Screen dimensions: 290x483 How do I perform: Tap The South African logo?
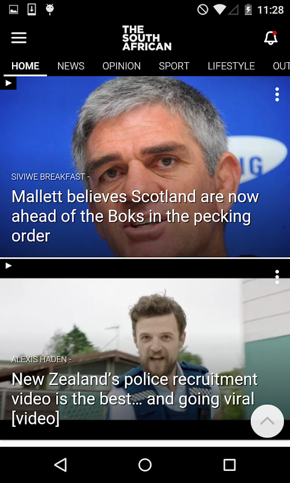click(x=147, y=38)
